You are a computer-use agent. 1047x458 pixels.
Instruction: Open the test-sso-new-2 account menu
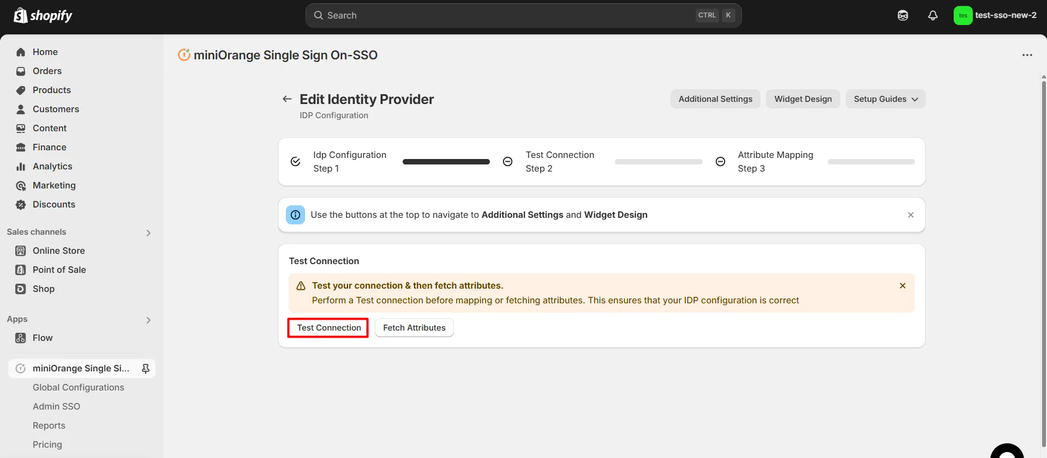[995, 15]
